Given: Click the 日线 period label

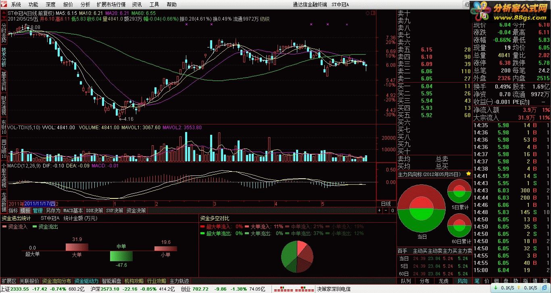Looking at the screenshot, I should (386, 204).
